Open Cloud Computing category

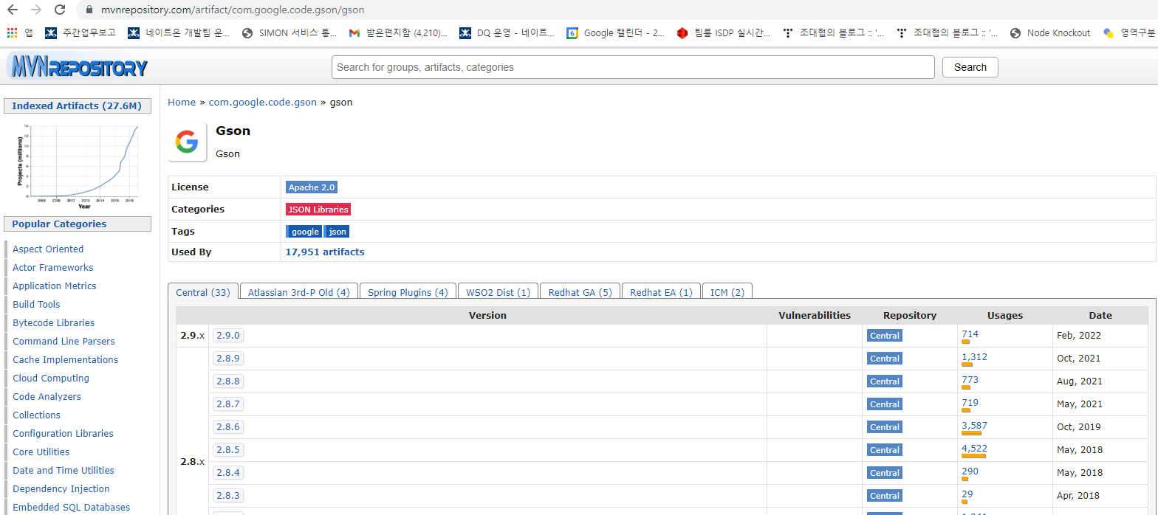(51, 378)
